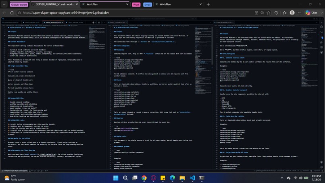The width and height of the screenshot is (325, 183).
Task: Reload the browser page
Action: coord(12,13)
